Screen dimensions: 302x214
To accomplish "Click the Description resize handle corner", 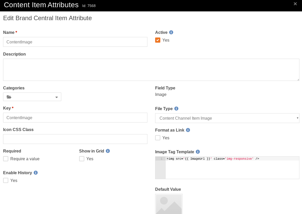I will tap(298, 80).
